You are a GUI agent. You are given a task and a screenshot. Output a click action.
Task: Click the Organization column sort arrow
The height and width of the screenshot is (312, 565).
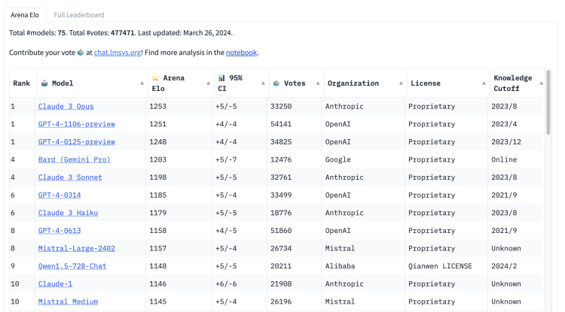click(401, 83)
